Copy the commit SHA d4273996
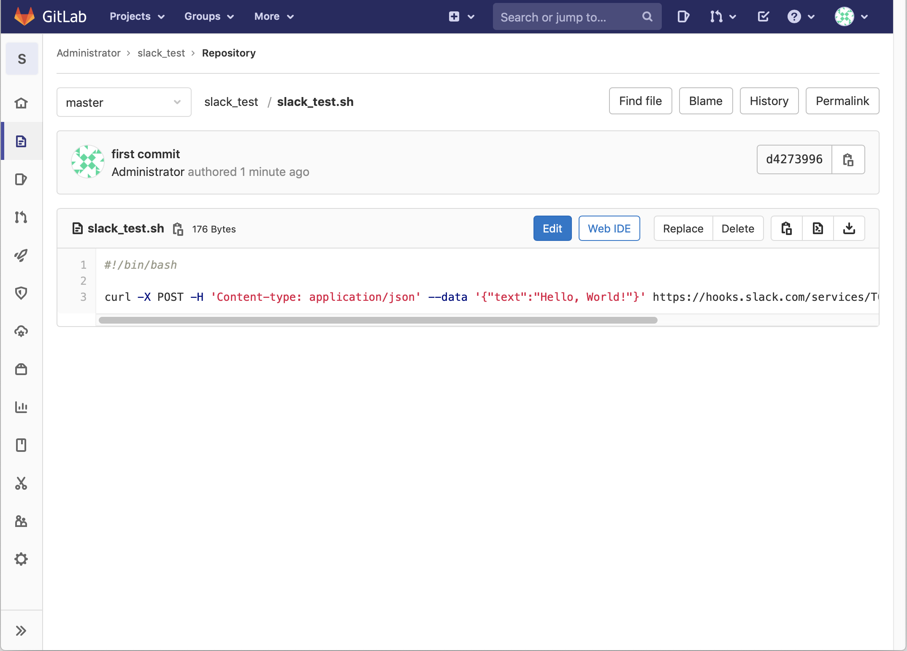Viewport: 907px width, 651px height. pos(848,159)
